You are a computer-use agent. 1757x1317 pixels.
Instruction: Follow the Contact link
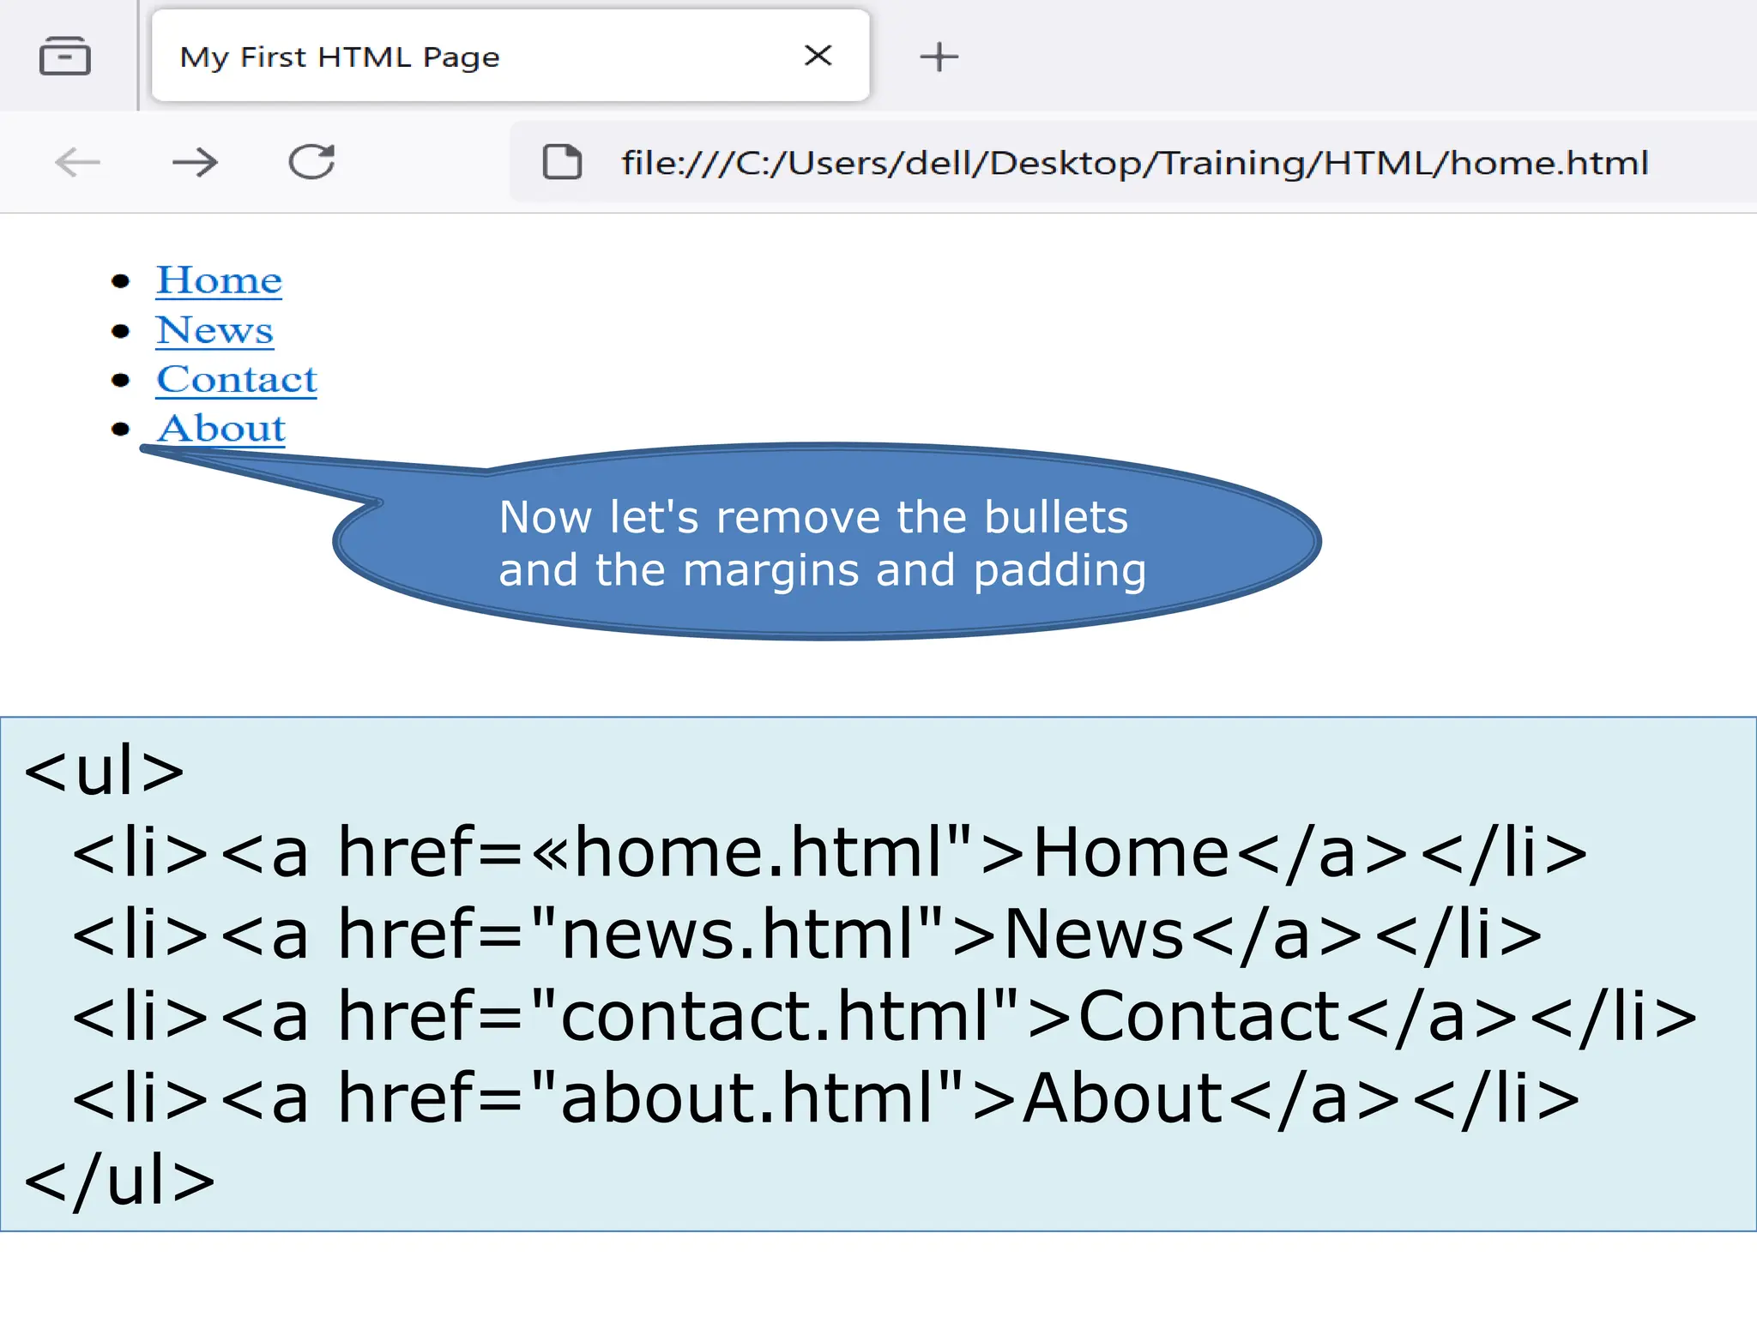pyautogui.click(x=237, y=379)
